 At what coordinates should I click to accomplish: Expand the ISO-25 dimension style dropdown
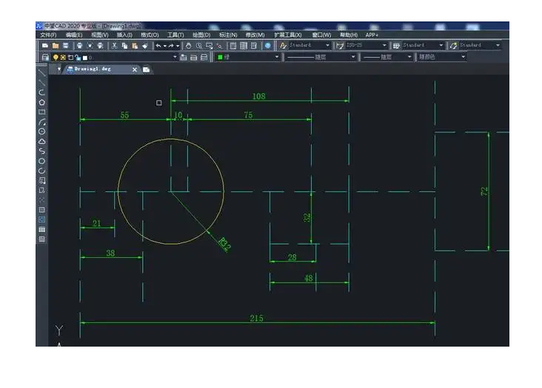(x=384, y=46)
